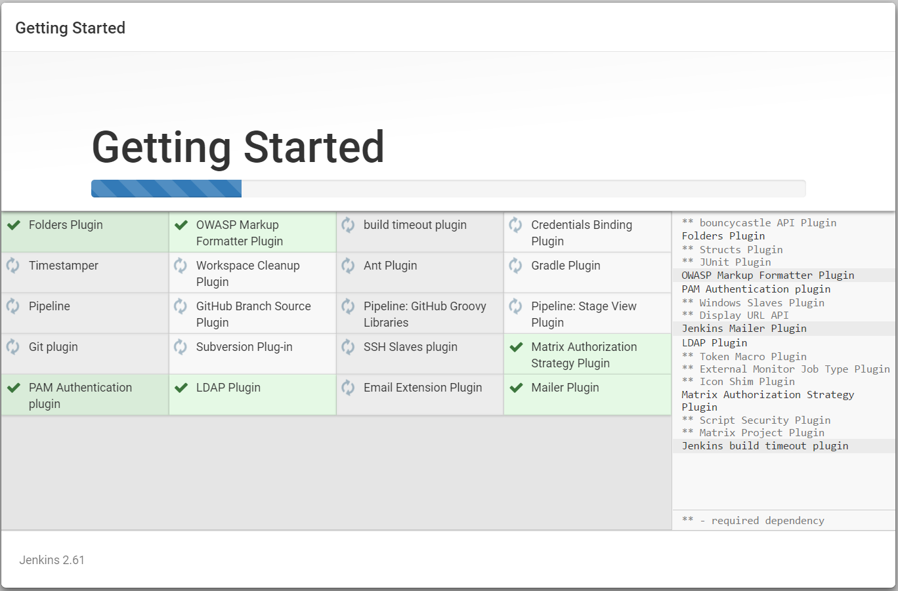Screen dimensions: 898x591
Task: Click the spinner icon beside build timeout plugin
Action: 348,225
